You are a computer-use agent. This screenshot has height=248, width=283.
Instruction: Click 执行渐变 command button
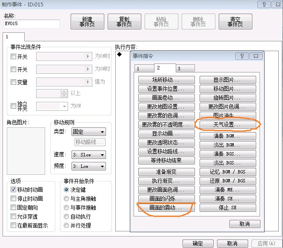[x=166, y=181]
